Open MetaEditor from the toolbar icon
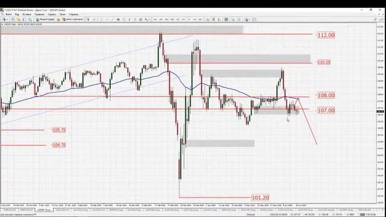386x217 pixels. pyautogui.click(x=59, y=19)
